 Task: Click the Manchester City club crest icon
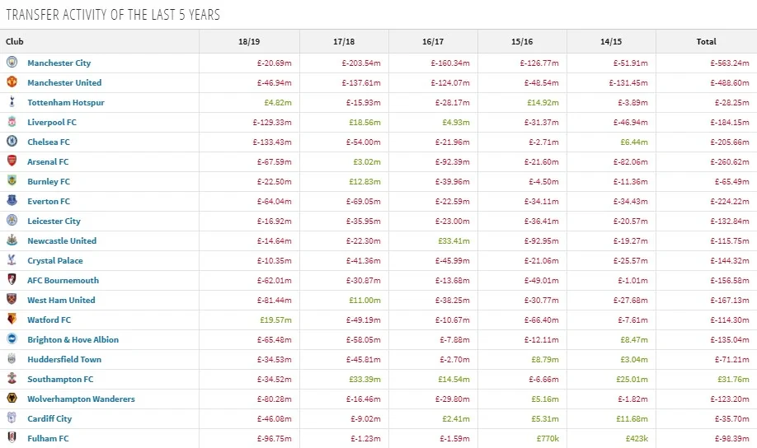tap(12, 63)
